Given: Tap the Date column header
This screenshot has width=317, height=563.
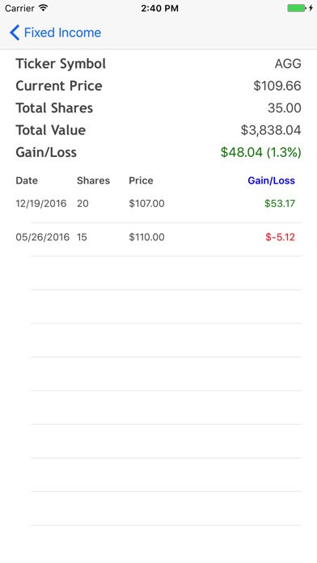Looking at the screenshot, I should point(27,180).
